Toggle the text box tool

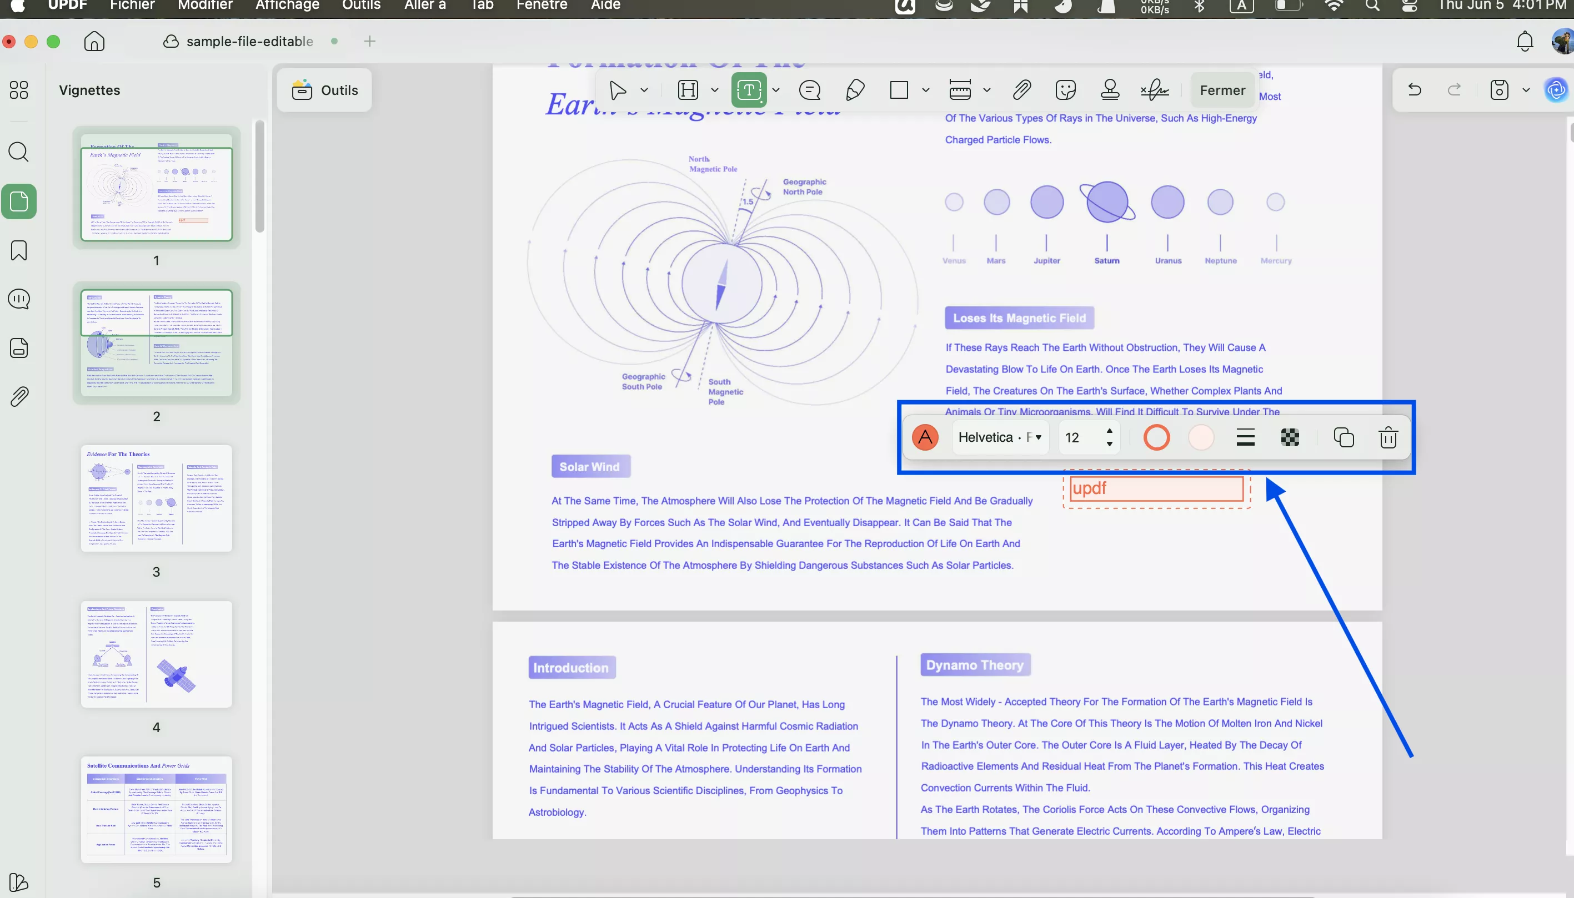(749, 90)
